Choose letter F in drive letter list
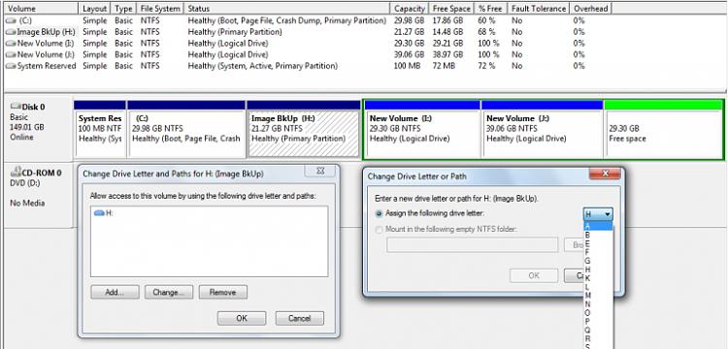The image size is (728, 349). (x=598, y=252)
